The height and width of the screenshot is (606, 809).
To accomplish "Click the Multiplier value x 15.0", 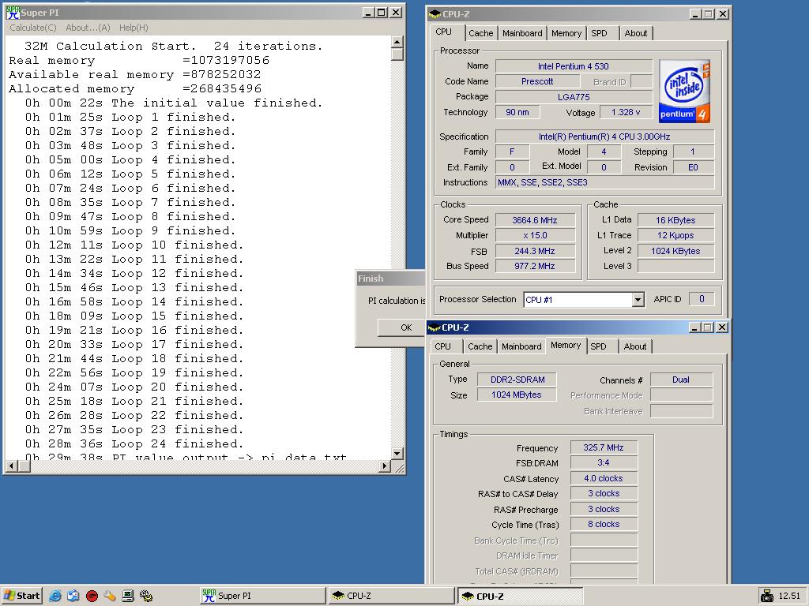I will (535, 235).
